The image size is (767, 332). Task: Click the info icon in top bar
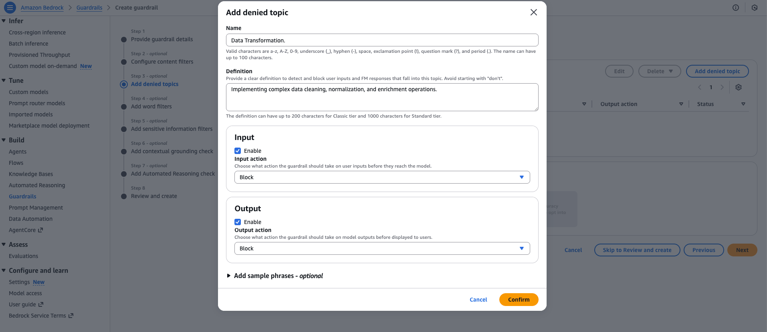735,8
